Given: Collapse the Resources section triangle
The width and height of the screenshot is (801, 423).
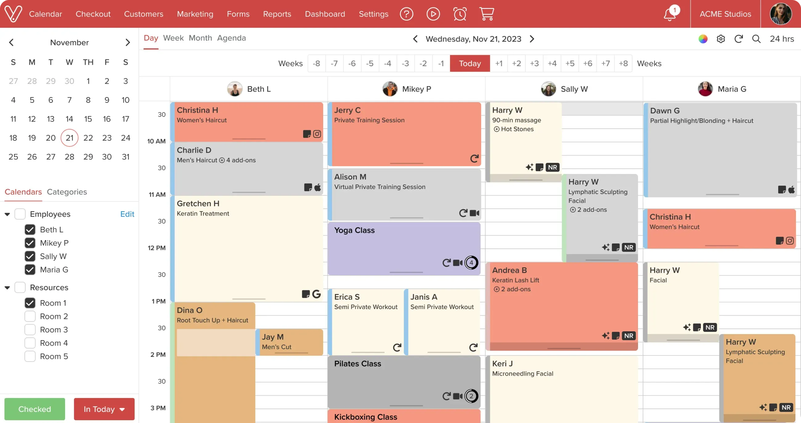Looking at the screenshot, I should click(7, 288).
